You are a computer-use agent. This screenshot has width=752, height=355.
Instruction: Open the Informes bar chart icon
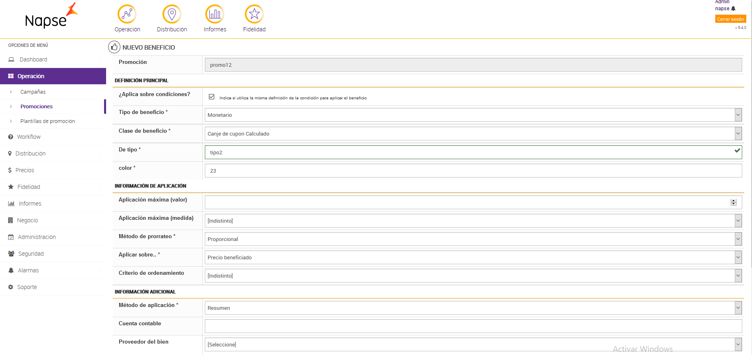tap(215, 14)
